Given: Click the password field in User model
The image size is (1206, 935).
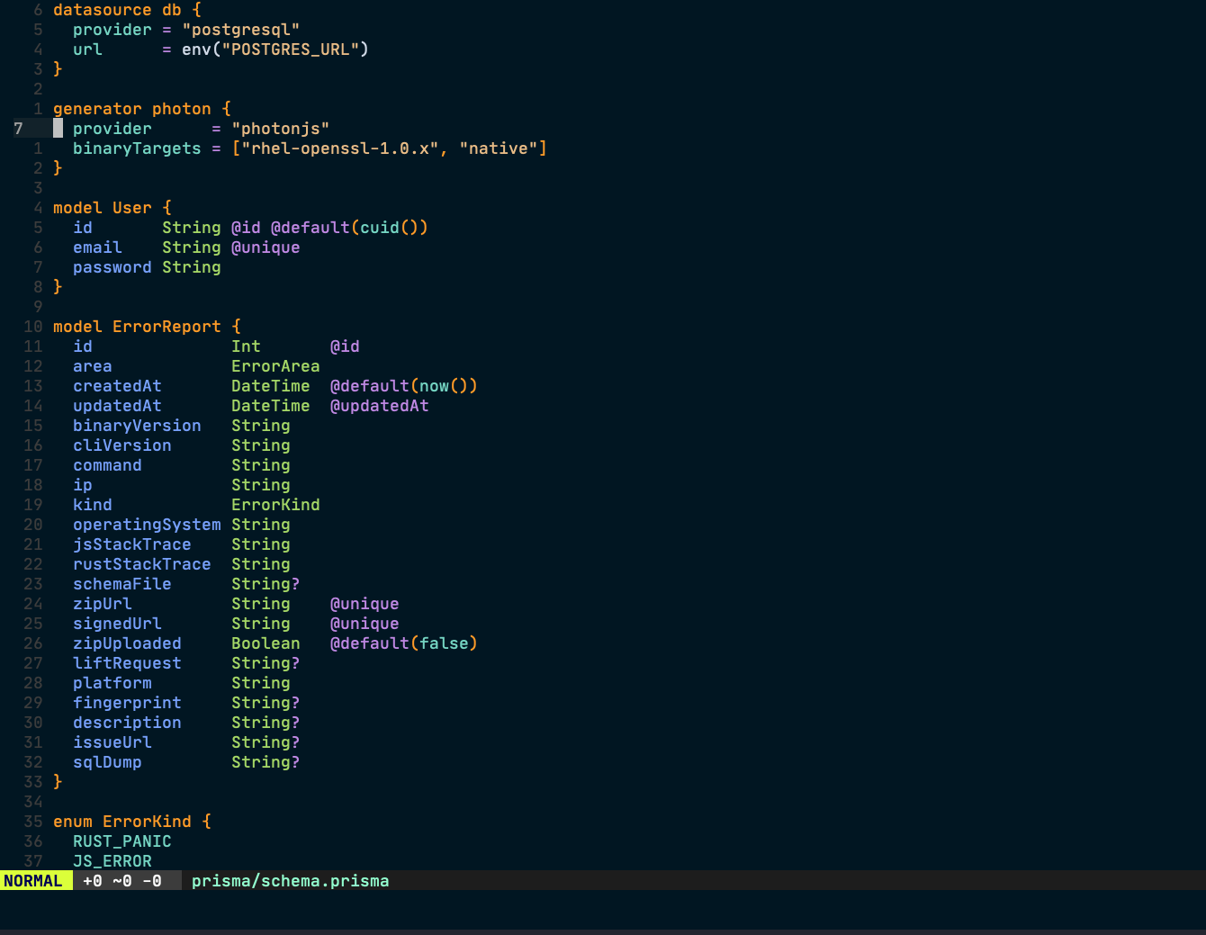Looking at the screenshot, I should pyautogui.click(x=112, y=267).
